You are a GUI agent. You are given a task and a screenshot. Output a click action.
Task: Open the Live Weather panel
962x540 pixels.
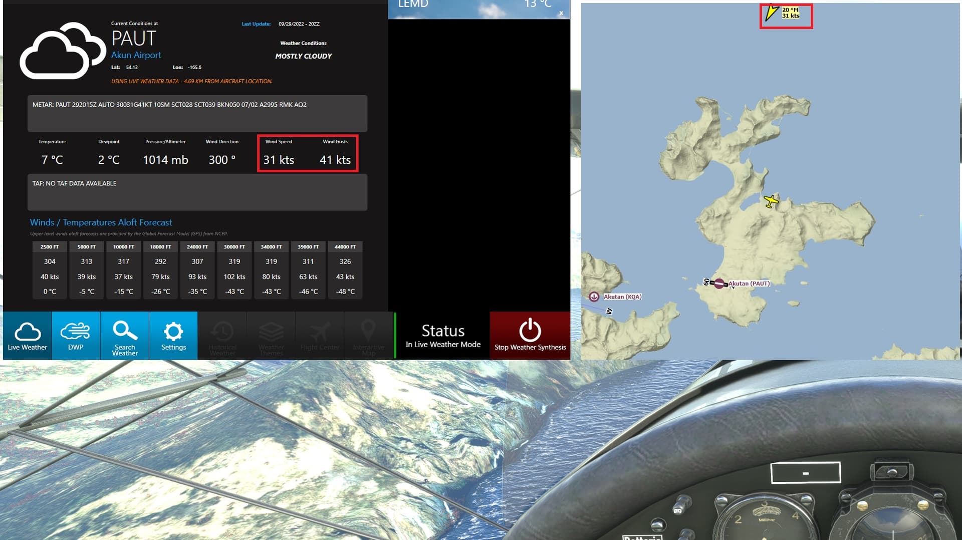27,336
